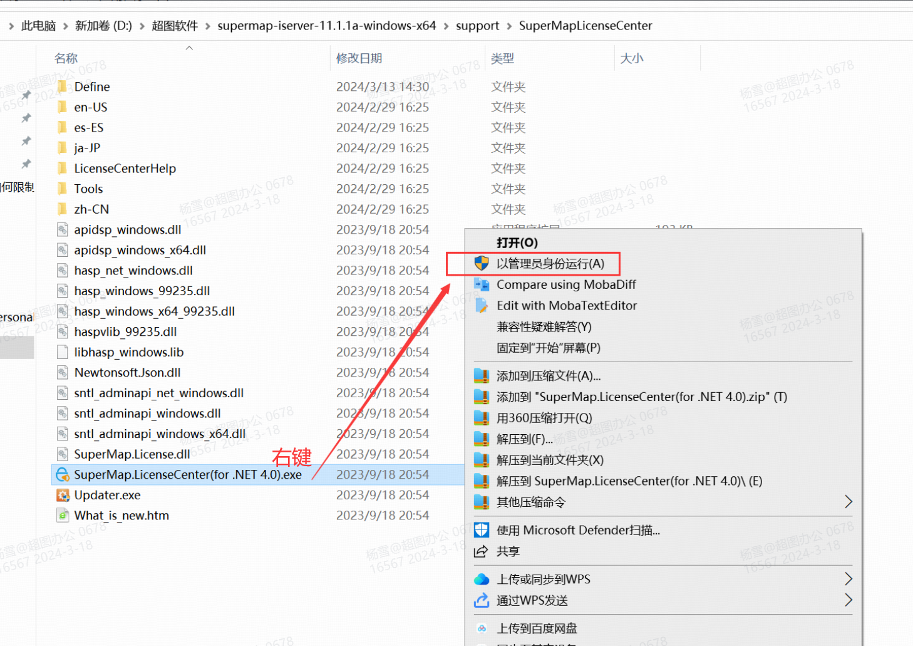Click the MobaDiff compare icon
The image size is (913, 646).
[482, 284]
